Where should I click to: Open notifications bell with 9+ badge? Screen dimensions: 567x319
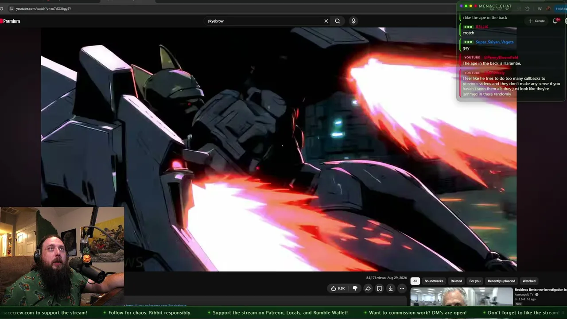tap(555, 21)
